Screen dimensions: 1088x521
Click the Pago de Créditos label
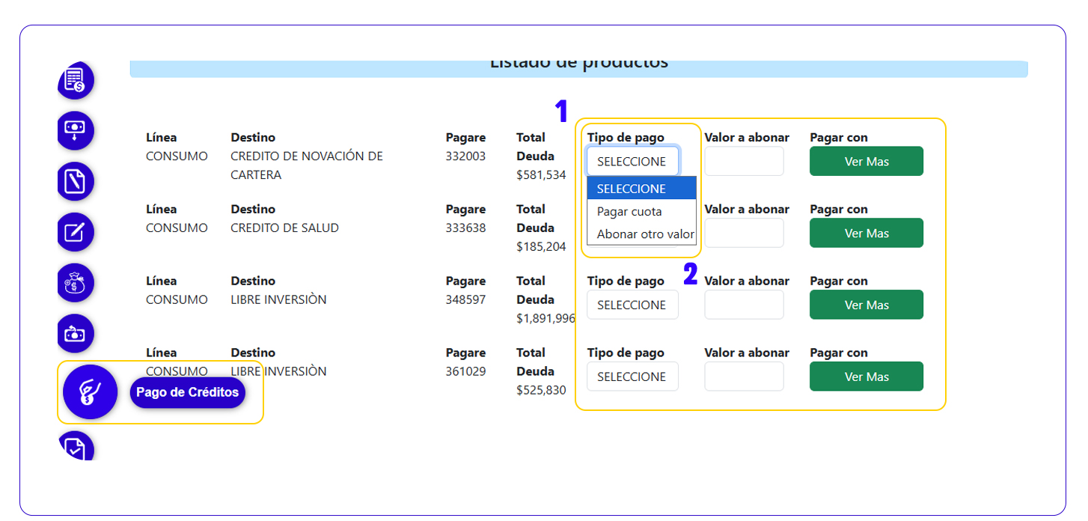187,392
